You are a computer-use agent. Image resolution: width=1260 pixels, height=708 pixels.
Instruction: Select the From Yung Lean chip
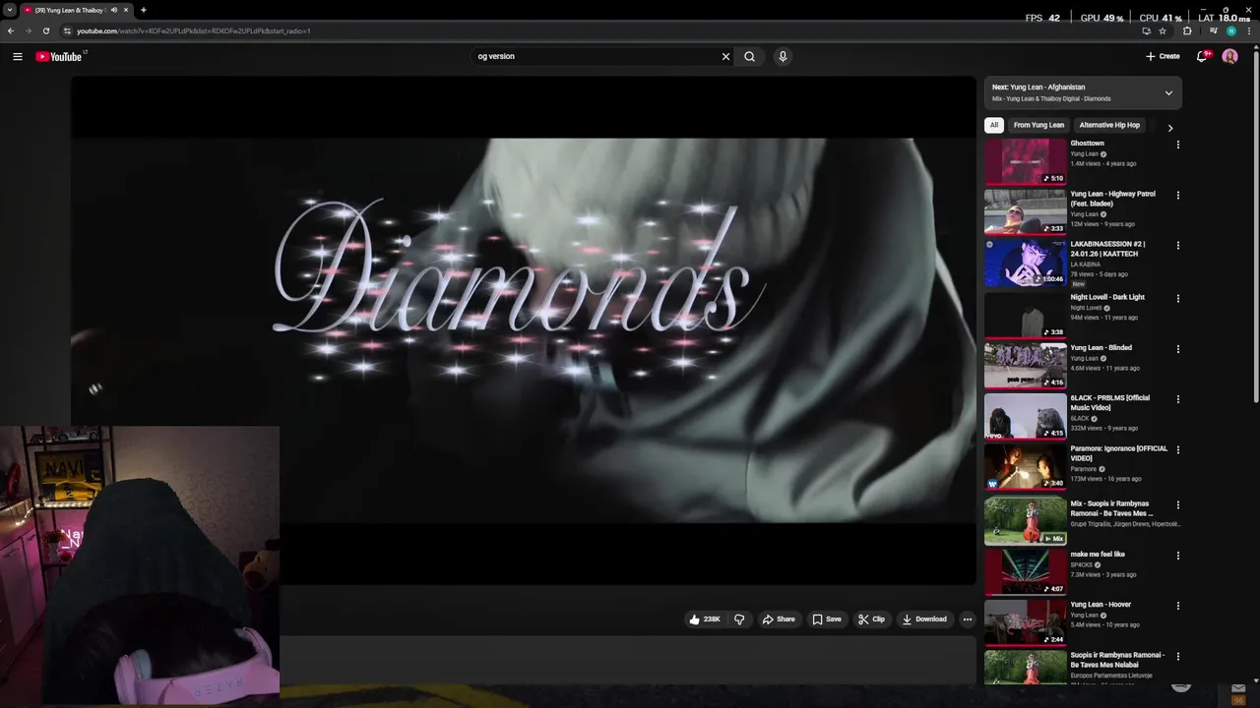point(1039,125)
